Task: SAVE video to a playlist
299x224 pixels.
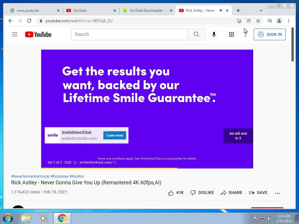Action: pos(258,193)
